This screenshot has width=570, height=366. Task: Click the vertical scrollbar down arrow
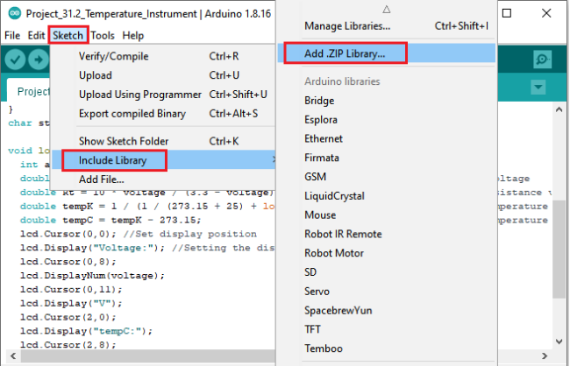(559, 341)
